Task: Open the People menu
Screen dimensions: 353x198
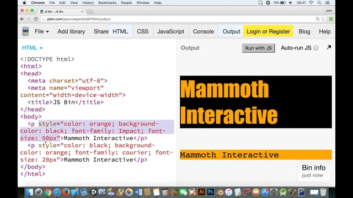Action: pyautogui.click(x=126, y=3)
